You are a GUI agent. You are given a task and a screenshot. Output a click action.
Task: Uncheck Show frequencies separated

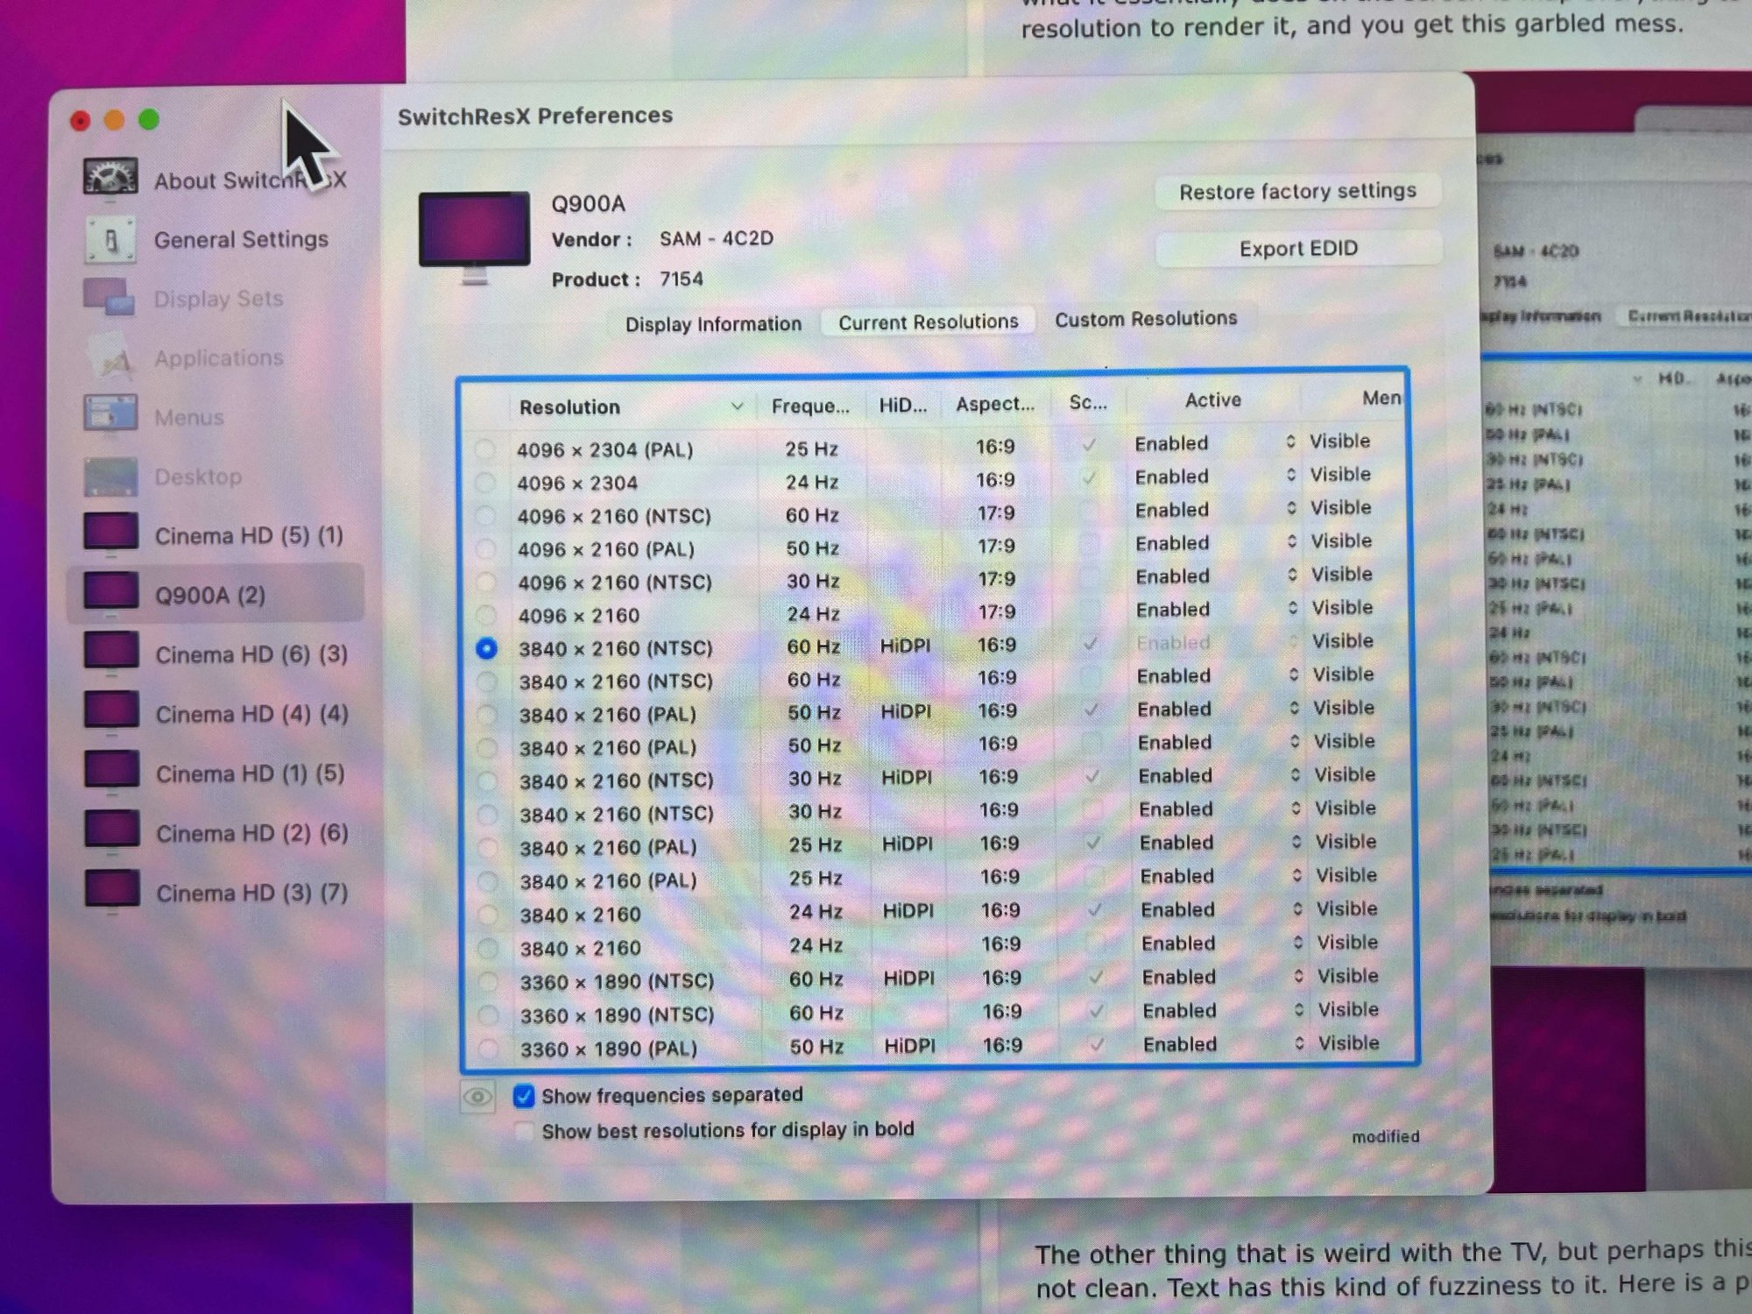click(524, 1096)
